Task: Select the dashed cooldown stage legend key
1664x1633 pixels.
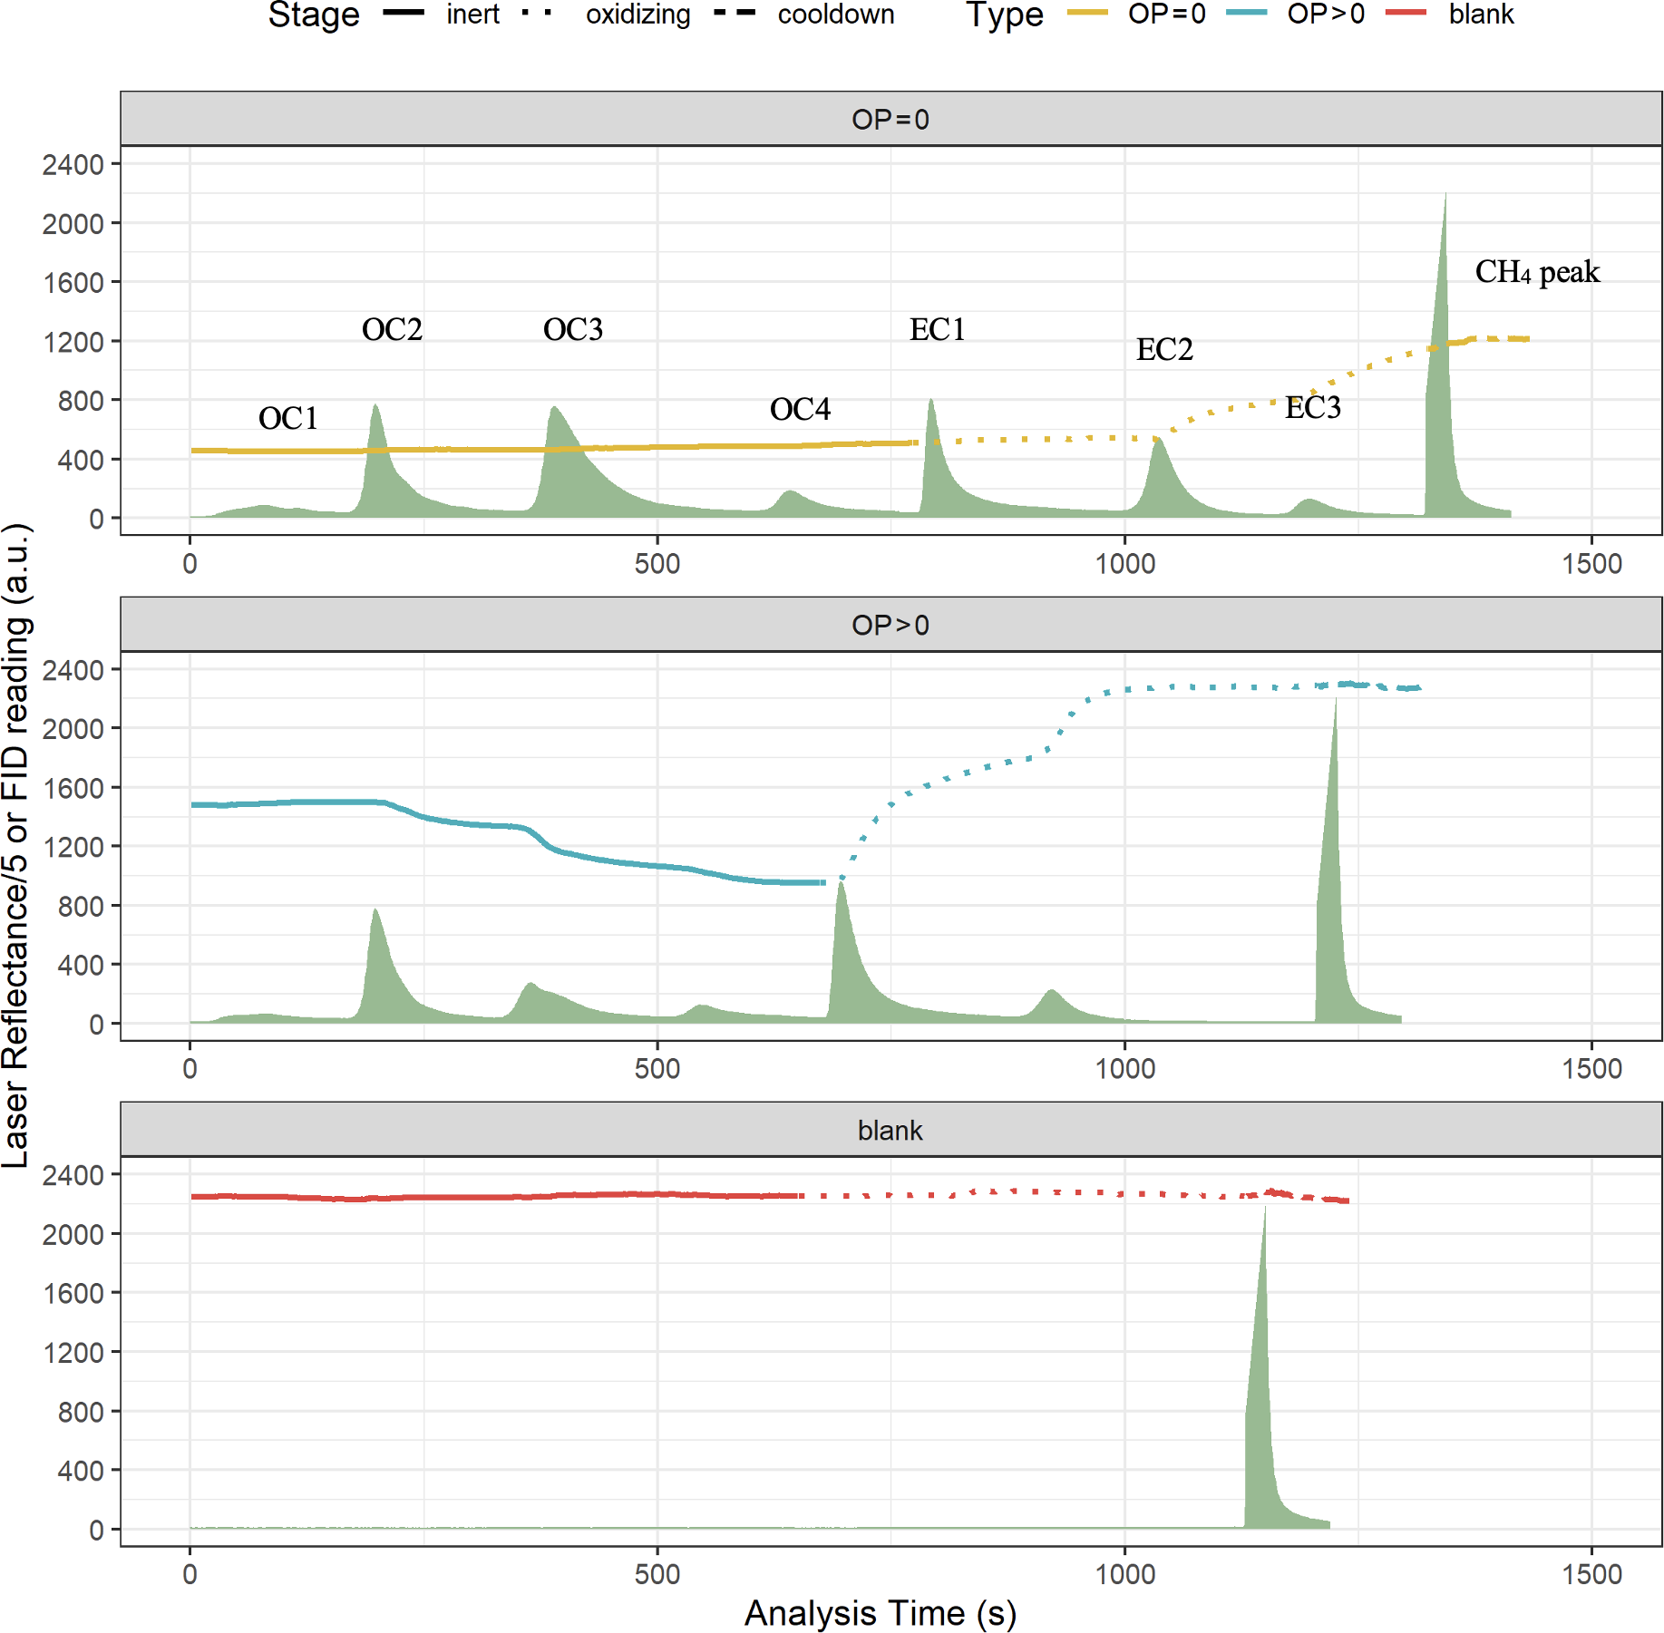Action: tap(735, 14)
